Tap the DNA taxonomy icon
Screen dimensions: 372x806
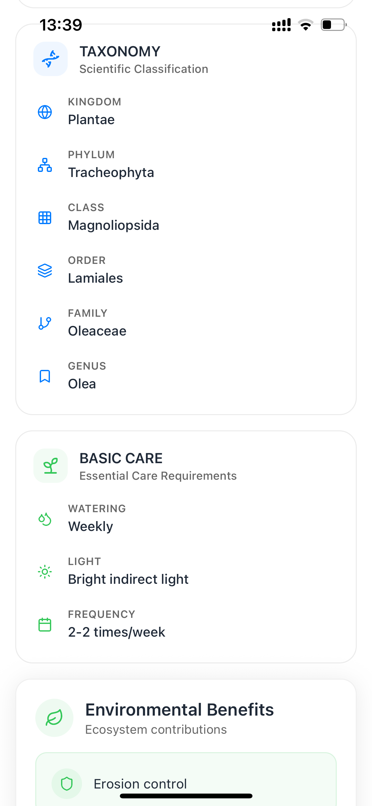pos(51,59)
